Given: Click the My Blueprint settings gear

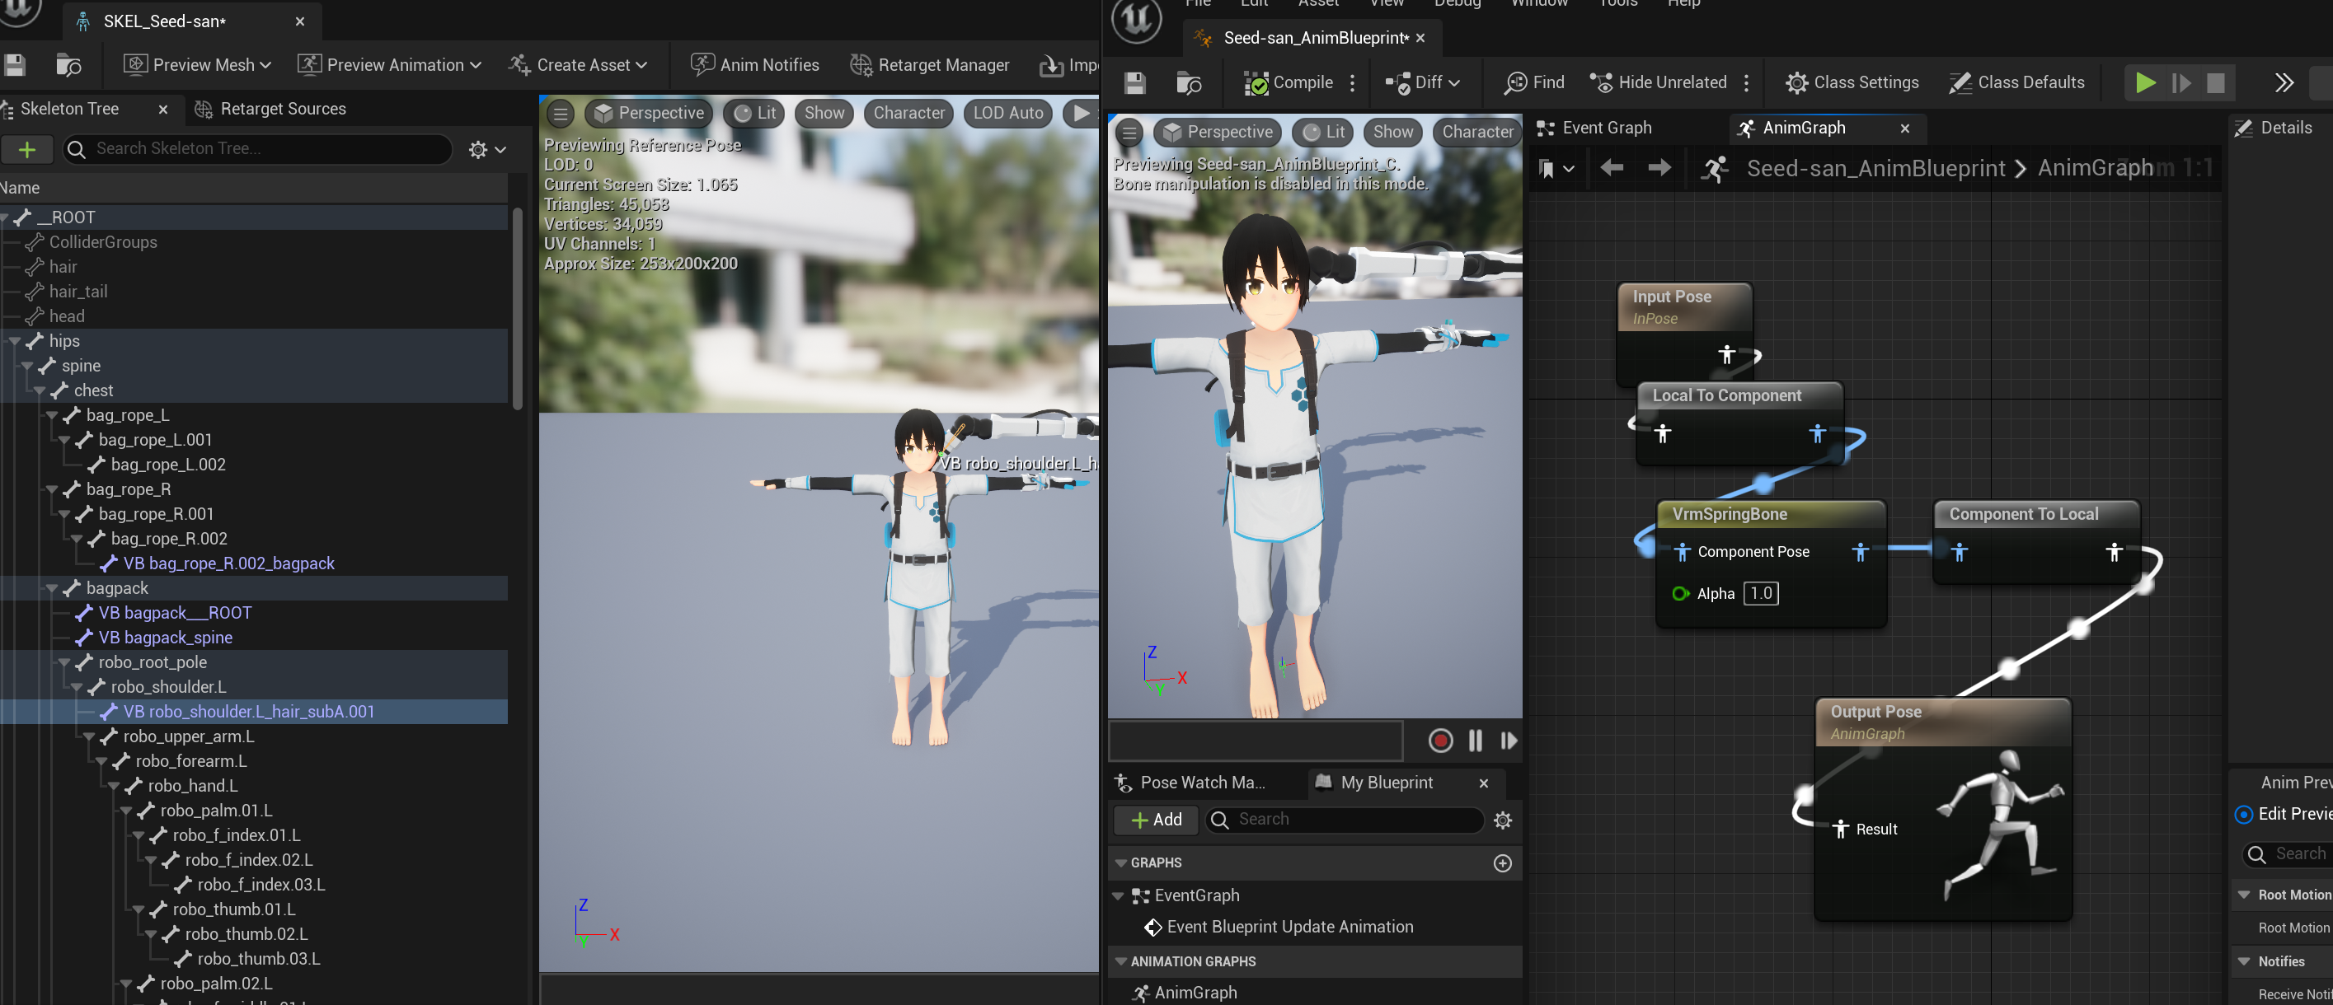Looking at the screenshot, I should 1503,820.
